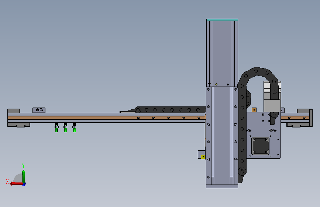The width and height of the screenshot is (320, 207).
Task: Select the gray end block atop the rail's left end
Action: point(14,111)
